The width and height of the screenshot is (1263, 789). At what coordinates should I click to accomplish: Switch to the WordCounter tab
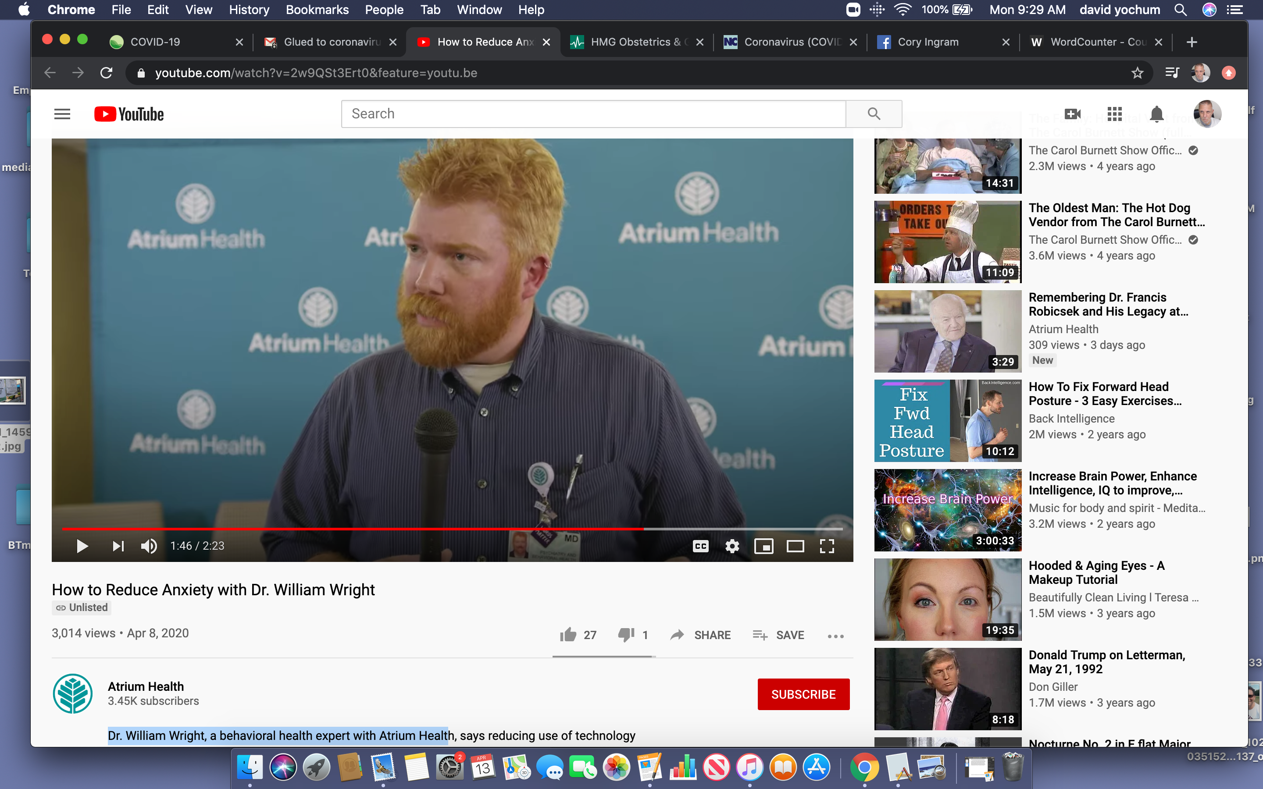point(1096,42)
